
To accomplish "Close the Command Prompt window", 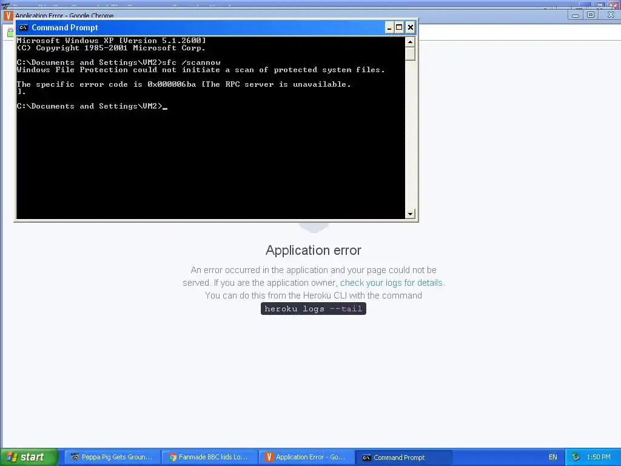I will pyautogui.click(x=411, y=27).
